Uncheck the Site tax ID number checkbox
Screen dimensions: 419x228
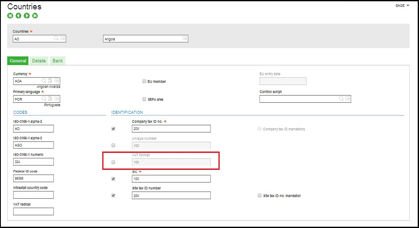(x=113, y=195)
